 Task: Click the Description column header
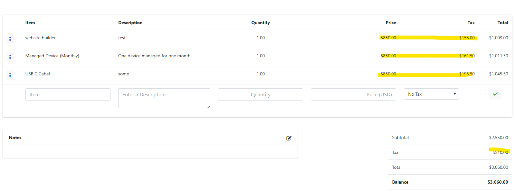coord(130,23)
